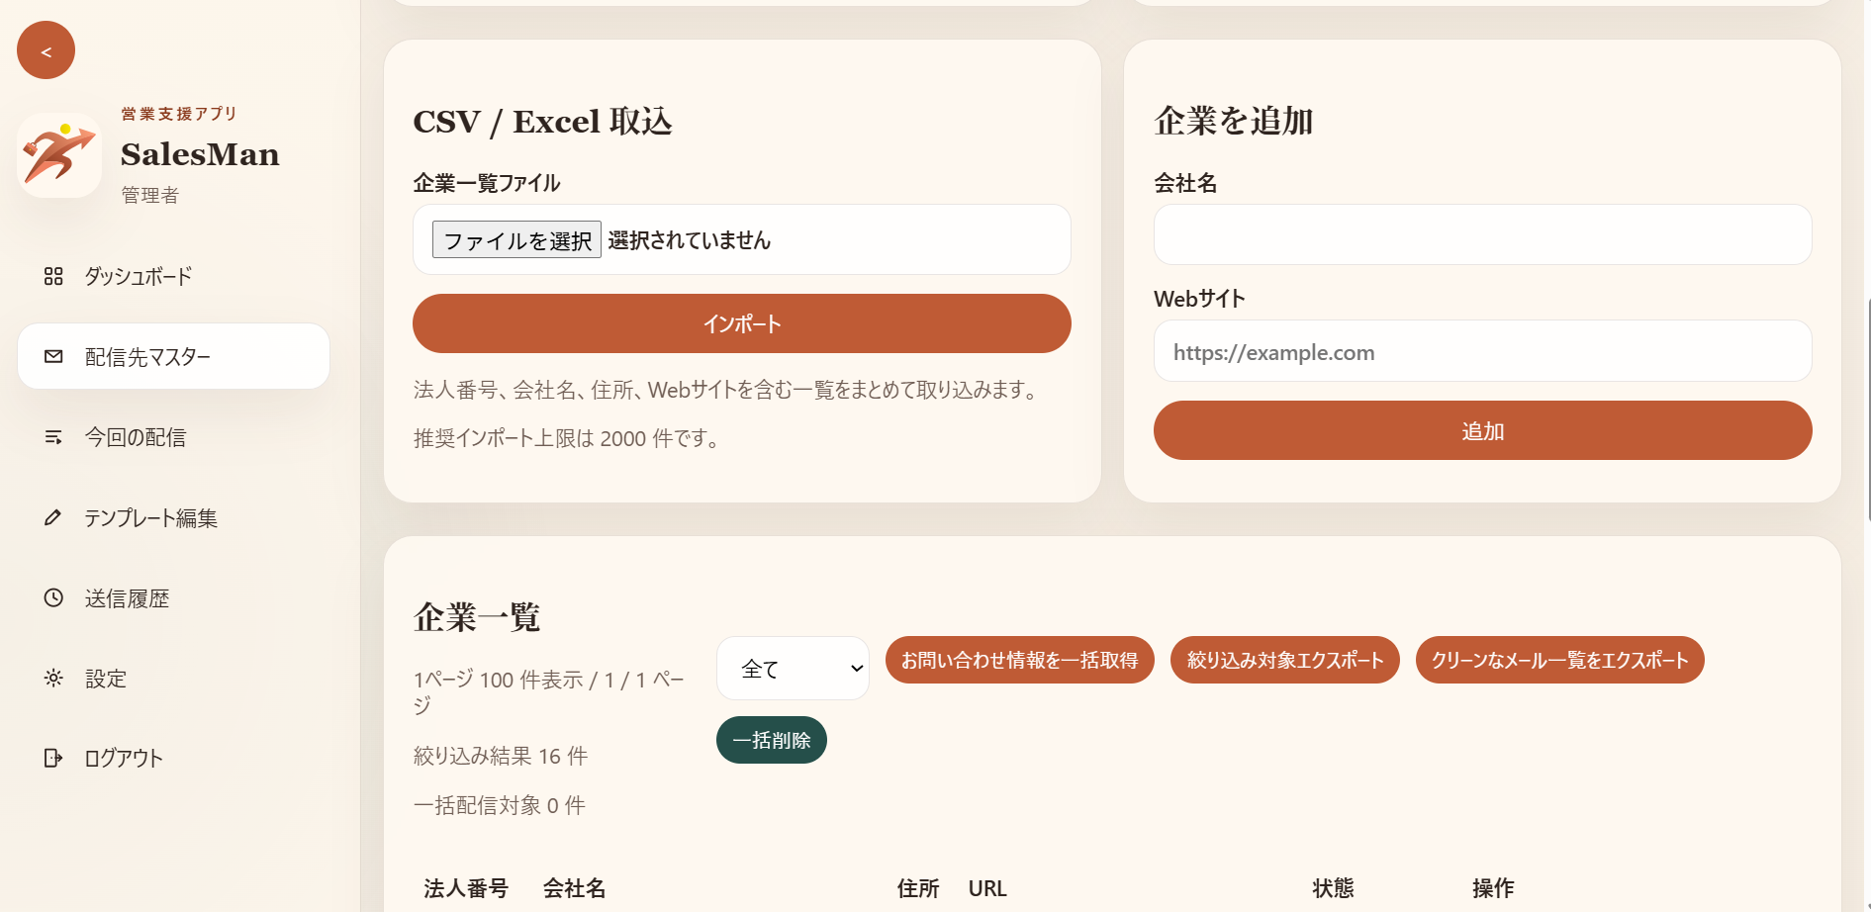The height and width of the screenshot is (912, 1871).
Task: Click the 一括削除 button
Action: coord(771,740)
